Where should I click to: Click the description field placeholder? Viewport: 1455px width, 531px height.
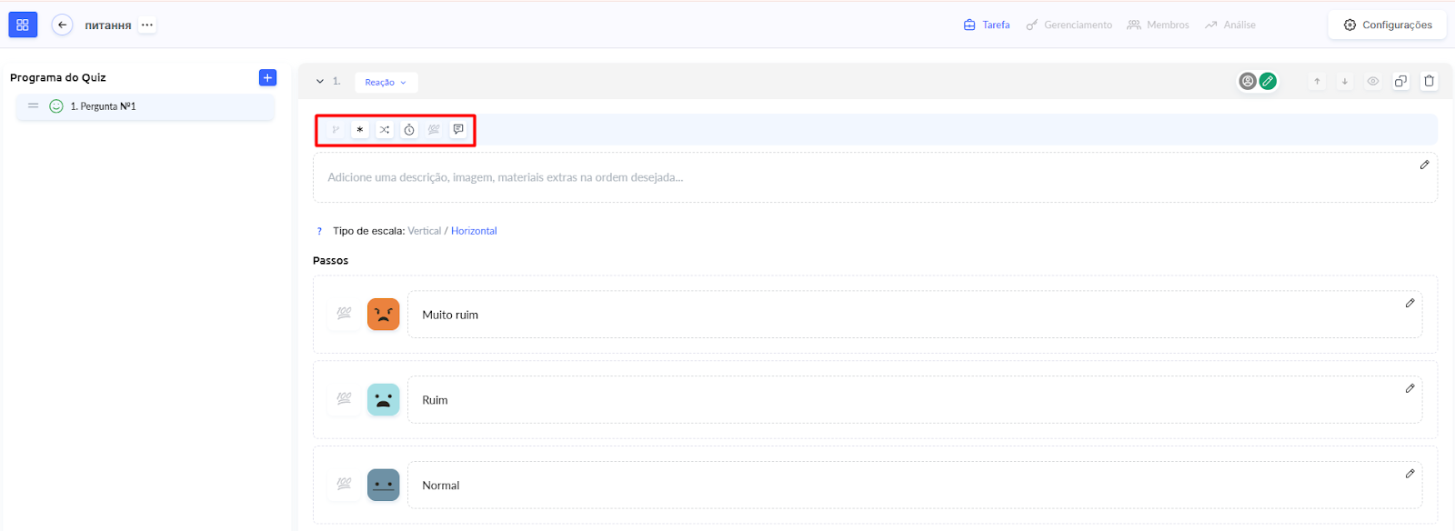point(506,177)
